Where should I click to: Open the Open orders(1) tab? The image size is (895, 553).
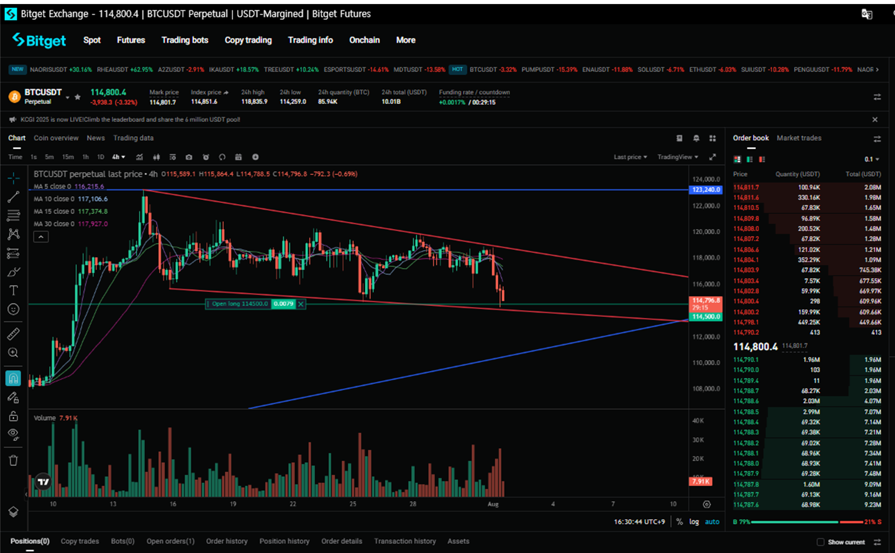click(x=170, y=541)
